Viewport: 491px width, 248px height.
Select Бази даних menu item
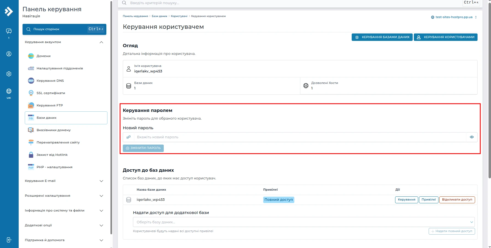[x=66, y=118]
